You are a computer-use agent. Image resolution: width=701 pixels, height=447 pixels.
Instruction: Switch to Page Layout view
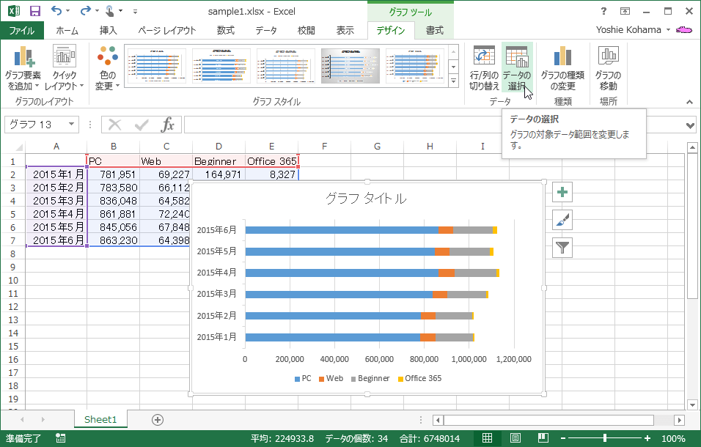(515, 438)
